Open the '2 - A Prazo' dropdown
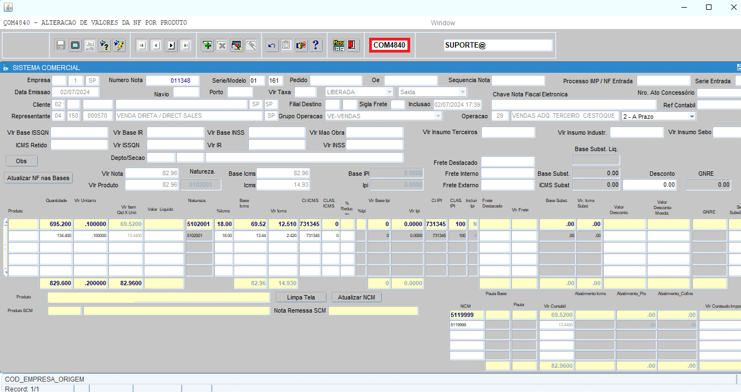This screenshot has width=741, height=392. 692,116
